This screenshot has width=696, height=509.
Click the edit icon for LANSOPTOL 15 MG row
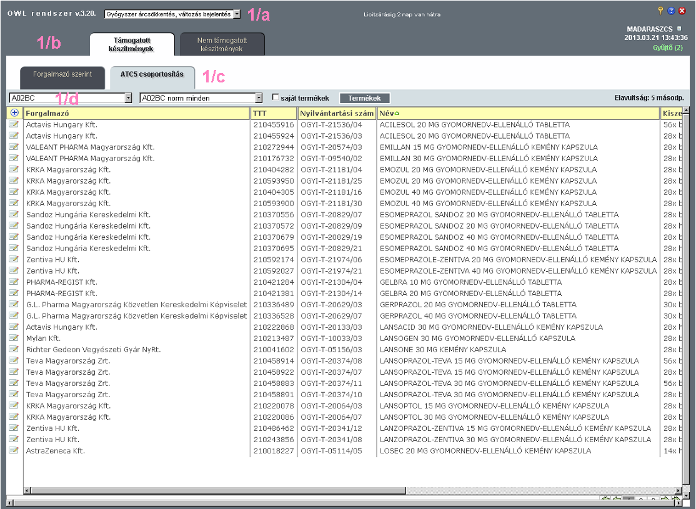(14, 405)
